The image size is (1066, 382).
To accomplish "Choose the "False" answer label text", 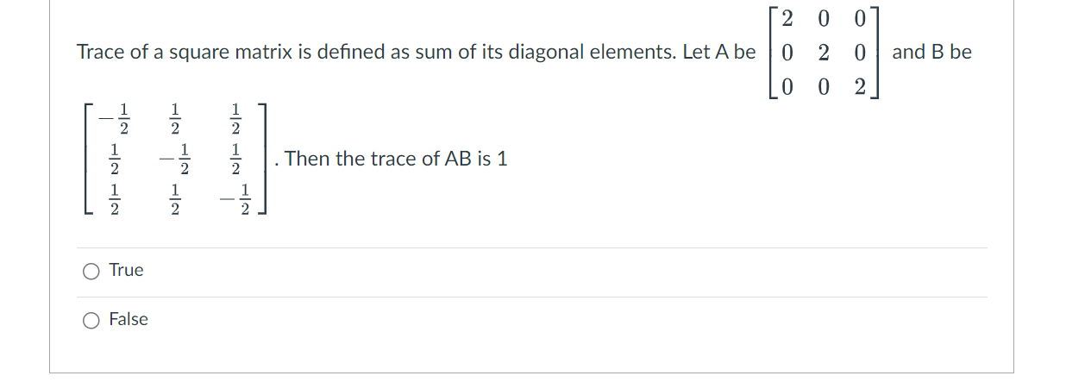I will click(129, 319).
